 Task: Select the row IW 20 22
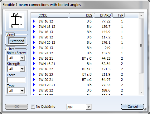click(x=85, y=90)
